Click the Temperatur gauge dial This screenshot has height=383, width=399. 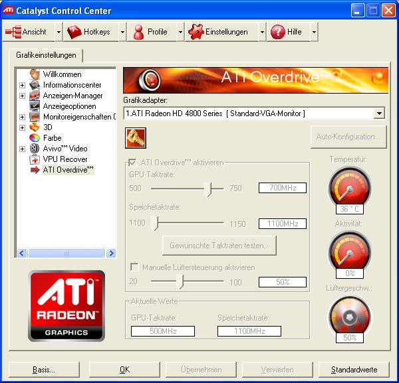click(350, 189)
